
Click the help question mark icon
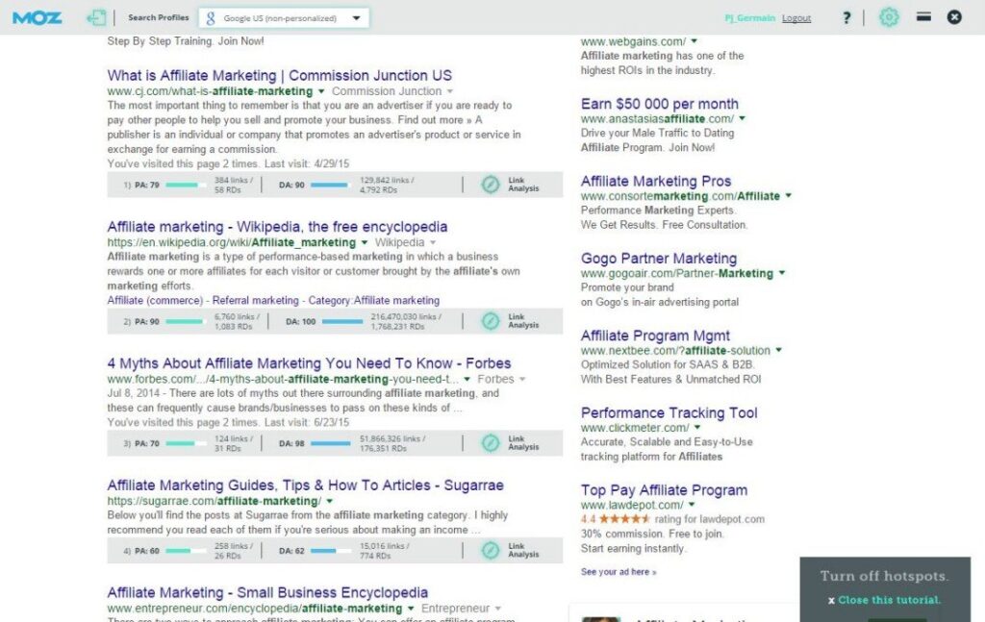coord(846,17)
